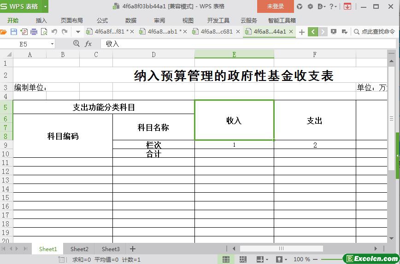Click the magnifier zoom icon beside fx
Image resolution: width=400 pixels, height=264 pixels.
[76, 44]
